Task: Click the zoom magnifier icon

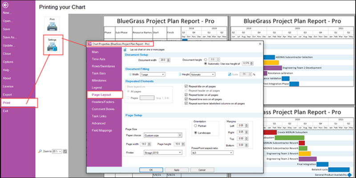Action: click(x=40, y=151)
